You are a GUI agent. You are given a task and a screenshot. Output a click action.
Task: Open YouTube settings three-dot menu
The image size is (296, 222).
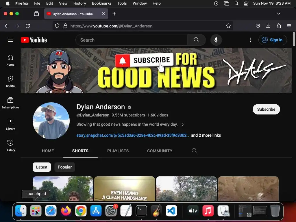(250, 40)
